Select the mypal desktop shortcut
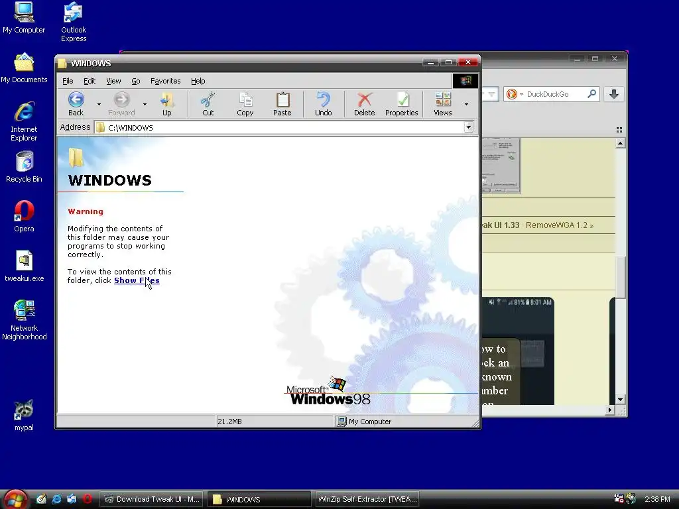 point(24,416)
